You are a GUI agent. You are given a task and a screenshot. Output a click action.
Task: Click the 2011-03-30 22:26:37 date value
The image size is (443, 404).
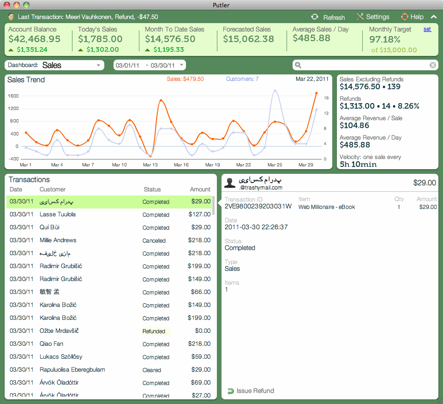click(256, 227)
